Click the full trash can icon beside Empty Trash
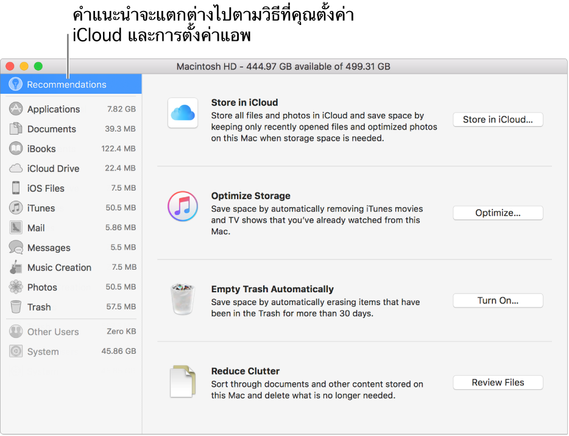Screen dimensions: 569x436 pos(183,299)
